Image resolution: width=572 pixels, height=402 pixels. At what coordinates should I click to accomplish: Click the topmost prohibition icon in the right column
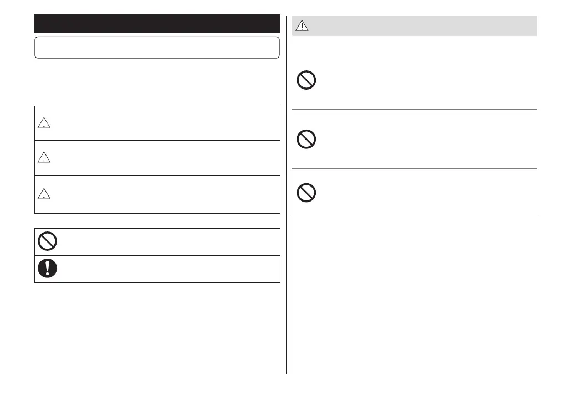pos(307,81)
